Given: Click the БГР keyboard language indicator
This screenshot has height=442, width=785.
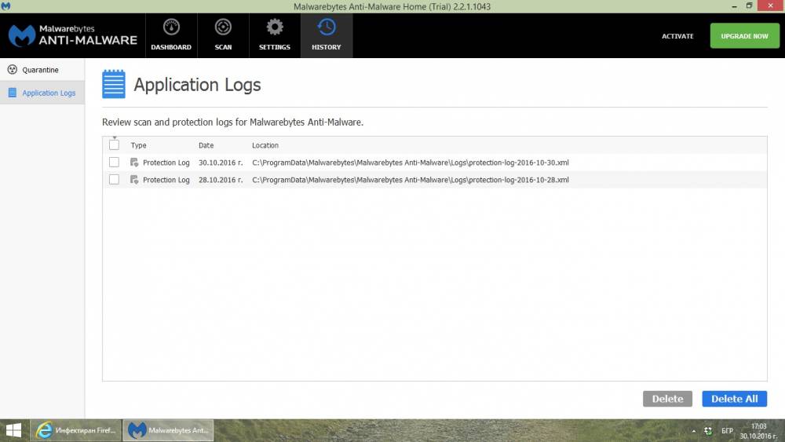Looking at the screenshot, I should click(x=727, y=431).
